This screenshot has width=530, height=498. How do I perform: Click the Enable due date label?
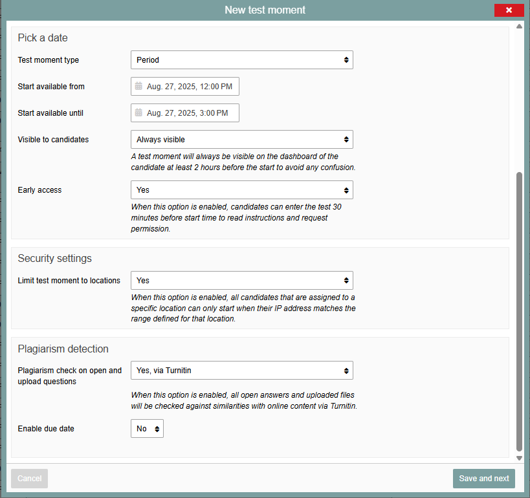[x=46, y=428]
